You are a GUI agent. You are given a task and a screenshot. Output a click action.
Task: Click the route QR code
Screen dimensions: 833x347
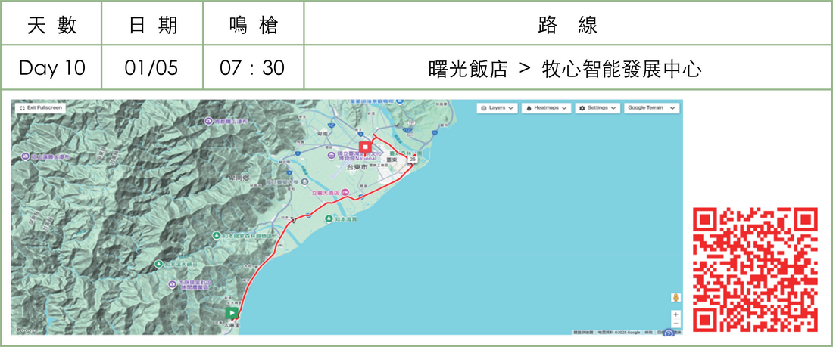(x=755, y=270)
